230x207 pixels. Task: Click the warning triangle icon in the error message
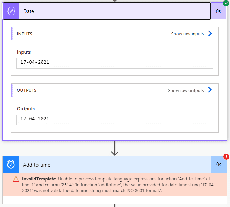point(16,179)
